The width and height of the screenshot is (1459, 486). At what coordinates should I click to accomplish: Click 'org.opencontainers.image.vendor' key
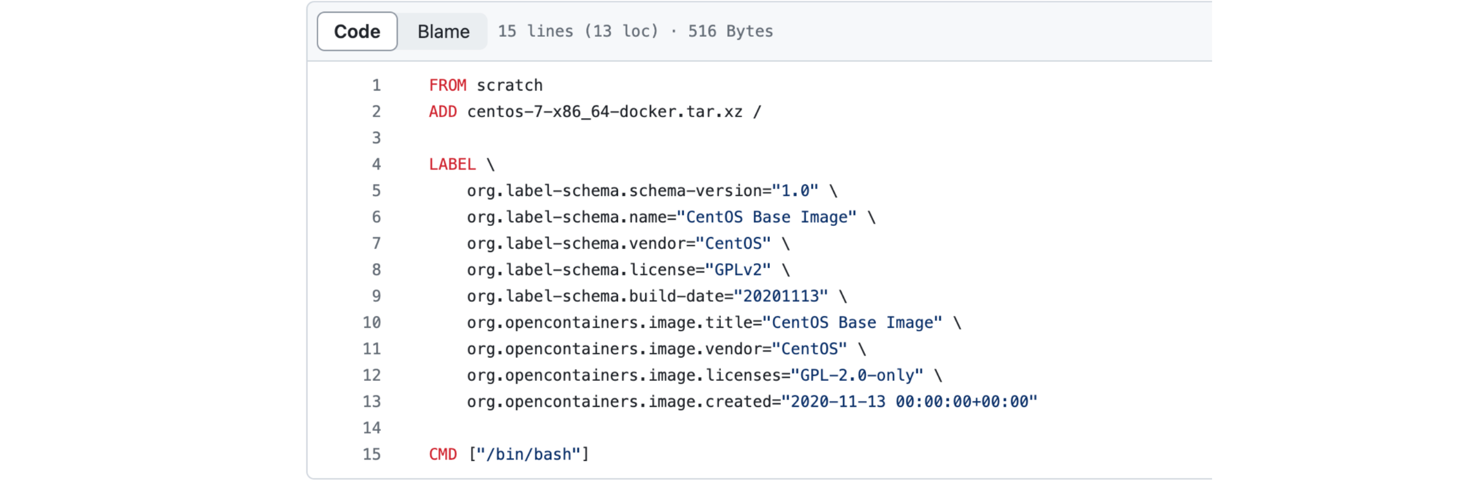[614, 348]
